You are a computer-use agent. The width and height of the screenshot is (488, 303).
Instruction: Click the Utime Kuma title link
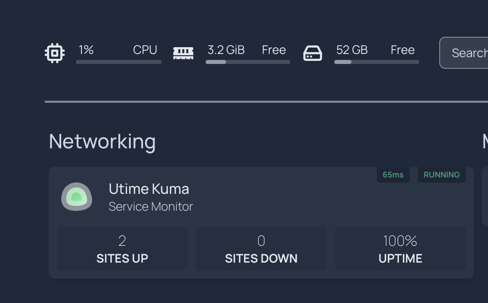[149, 188]
